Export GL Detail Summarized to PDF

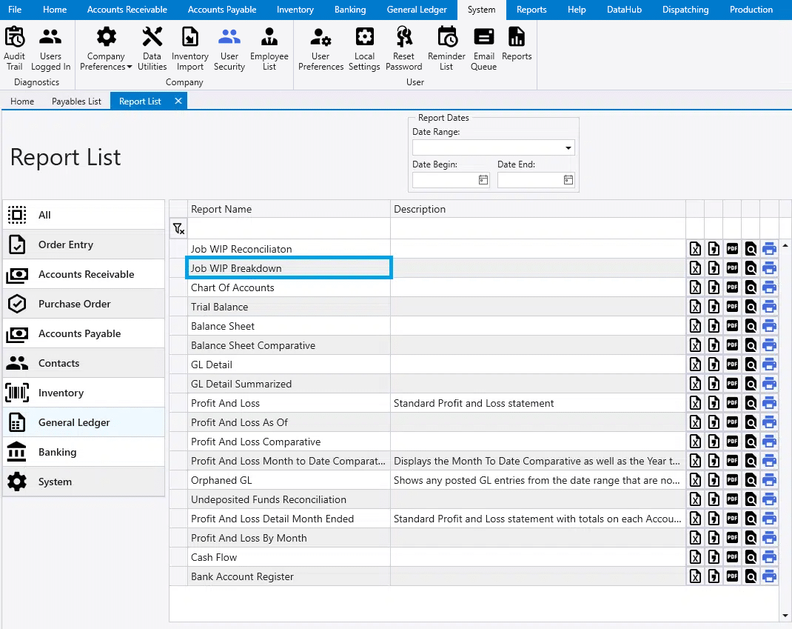[732, 384]
